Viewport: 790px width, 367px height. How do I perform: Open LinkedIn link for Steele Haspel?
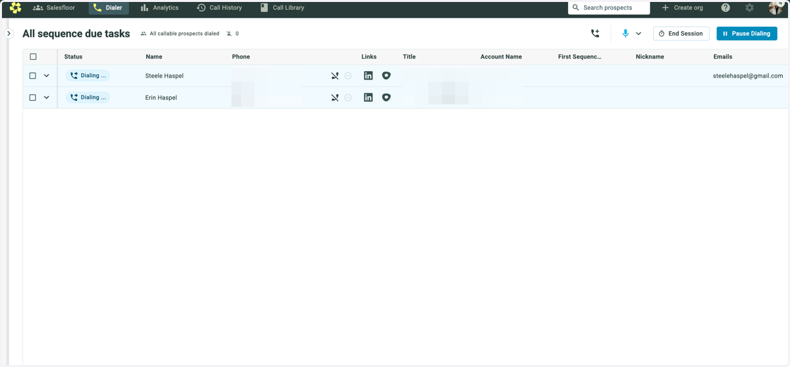(369, 76)
